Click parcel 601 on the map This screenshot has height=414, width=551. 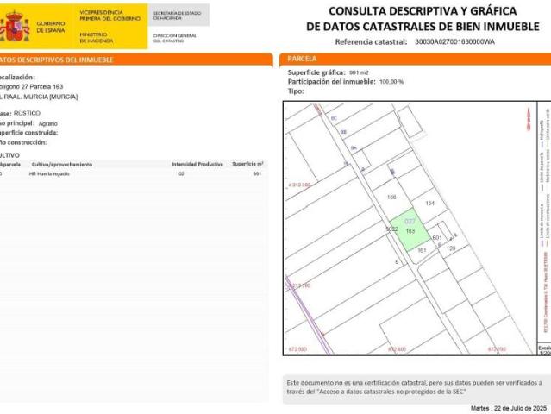tap(436, 237)
